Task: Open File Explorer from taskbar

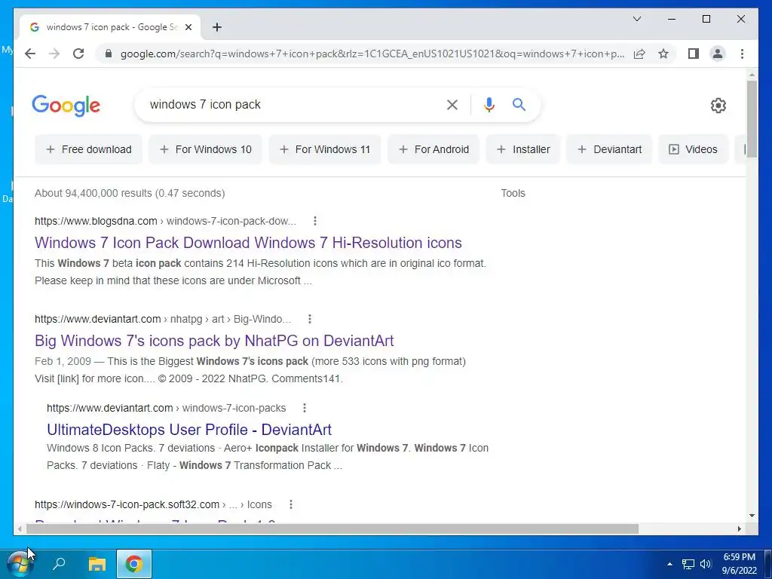Action: [97, 564]
